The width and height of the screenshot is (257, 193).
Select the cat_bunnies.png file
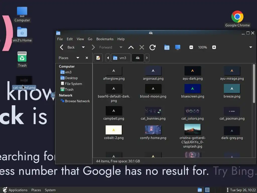pos(153,113)
